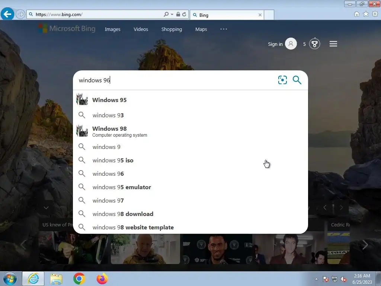Image resolution: width=381 pixels, height=286 pixels.
Task: Open the Windows Start button
Action: (10, 279)
